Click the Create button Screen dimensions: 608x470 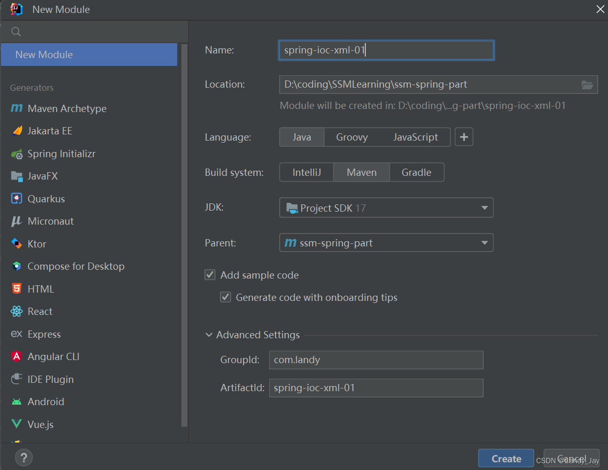pyautogui.click(x=506, y=459)
